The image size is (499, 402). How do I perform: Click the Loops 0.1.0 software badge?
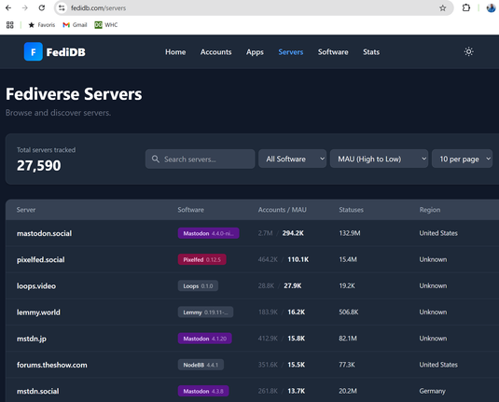[198, 285]
